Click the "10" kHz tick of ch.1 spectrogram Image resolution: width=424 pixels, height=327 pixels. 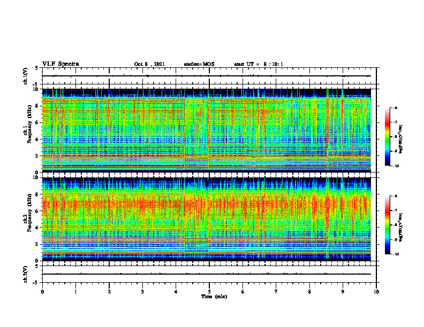pos(36,89)
